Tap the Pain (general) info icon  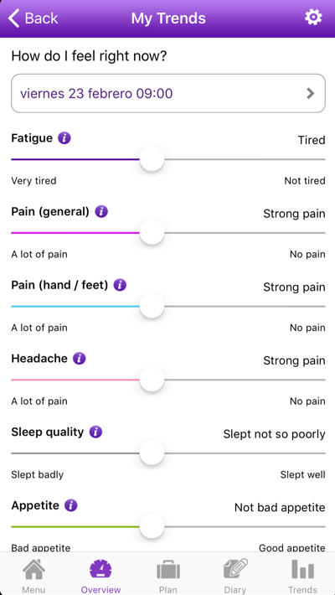[x=101, y=211]
